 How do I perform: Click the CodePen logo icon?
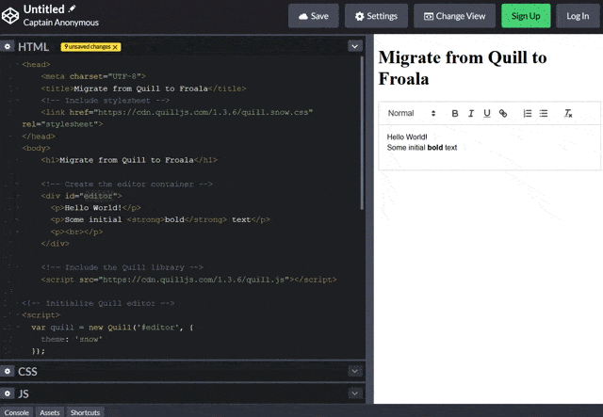[10, 15]
